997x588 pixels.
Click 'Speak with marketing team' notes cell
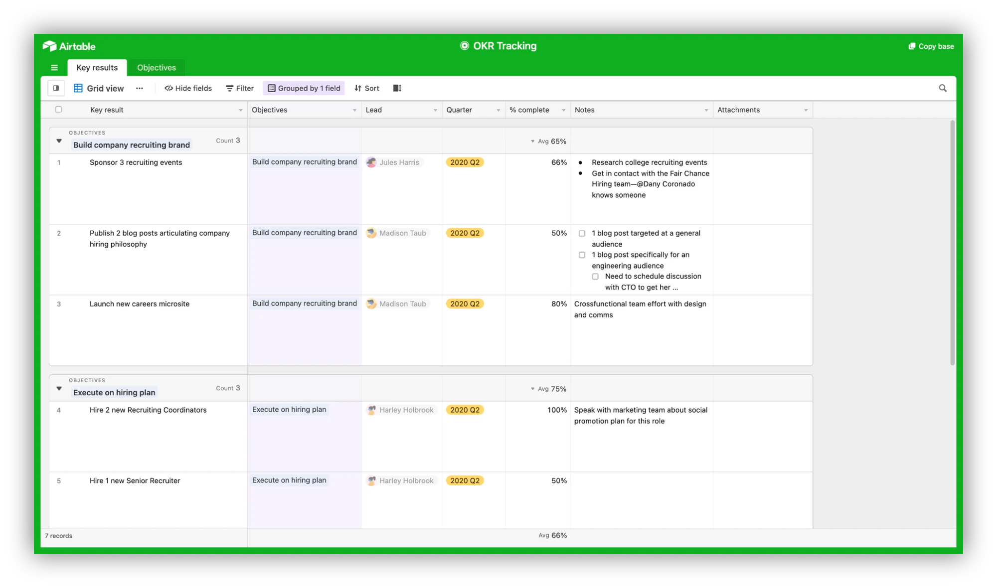(642, 437)
